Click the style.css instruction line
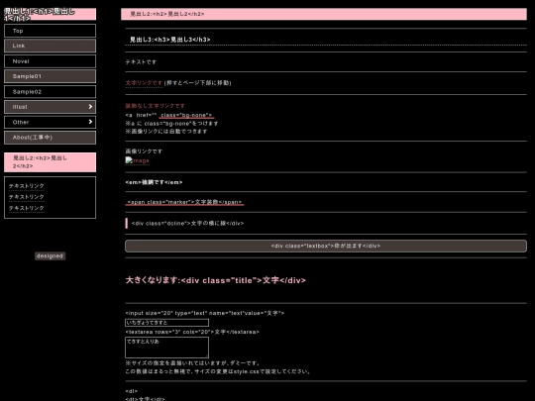Screen dimensions: 535x401 coord(218,371)
